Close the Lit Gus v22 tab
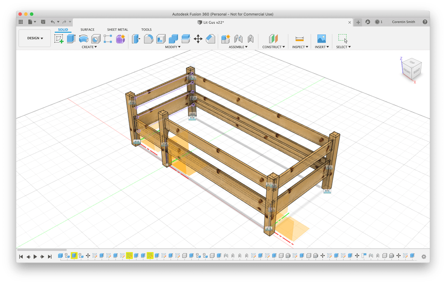The image size is (446, 284). (x=350, y=22)
